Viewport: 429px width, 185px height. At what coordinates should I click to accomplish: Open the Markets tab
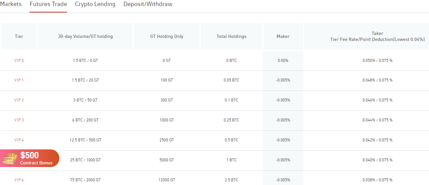click(11, 4)
